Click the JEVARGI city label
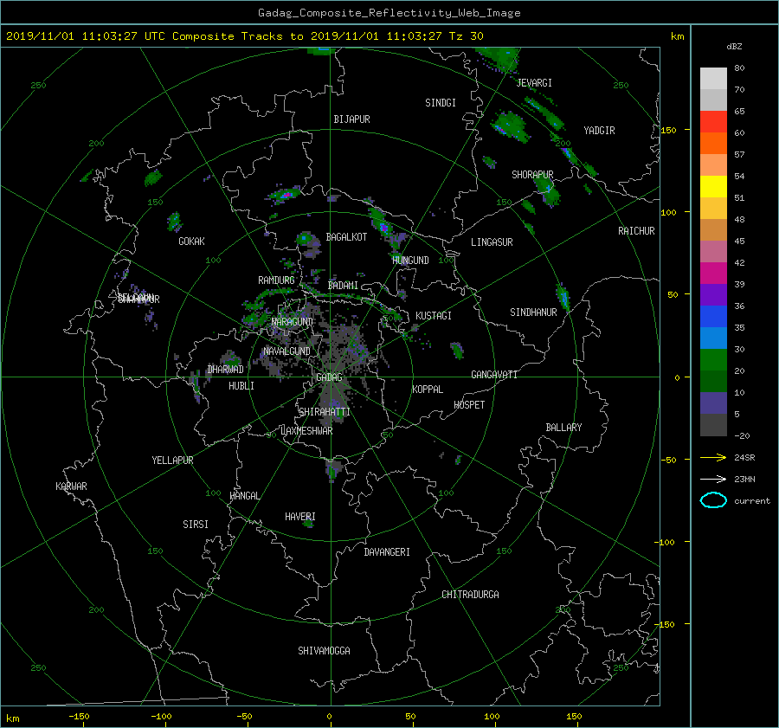The height and width of the screenshot is (728, 779). [x=534, y=83]
